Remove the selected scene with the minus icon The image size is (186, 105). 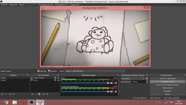pyautogui.click(x=6, y=94)
